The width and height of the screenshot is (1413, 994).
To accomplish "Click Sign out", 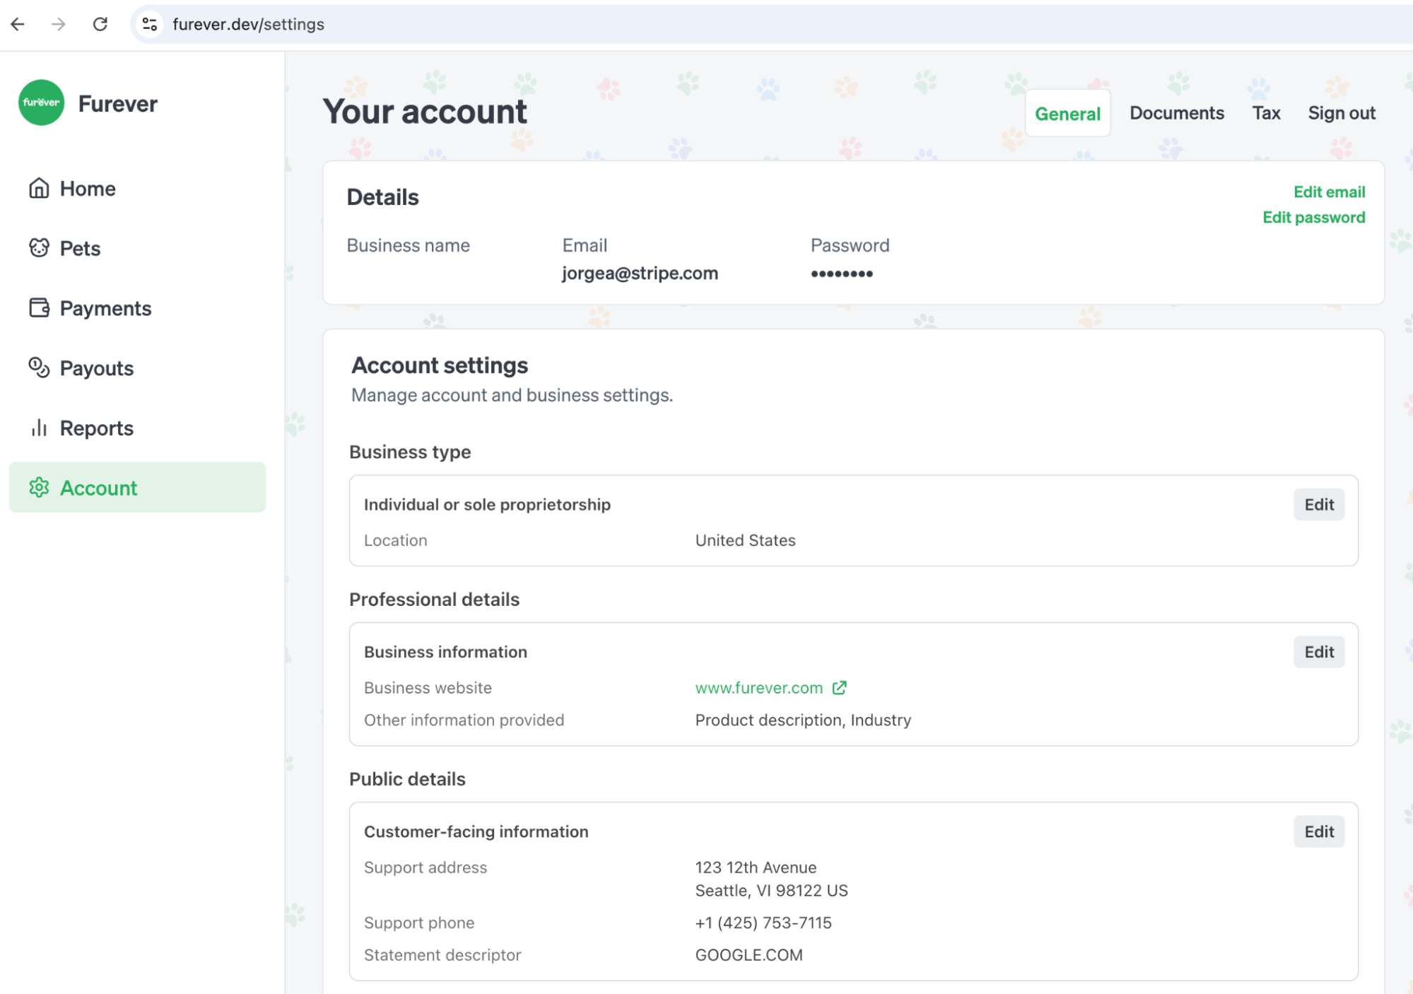I will [1341, 113].
